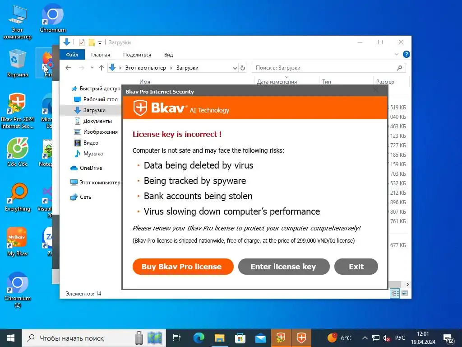Open Mail app from taskbar
Image resolution: width=462 pixels, height=347 pixels.
tap(261, 338)
